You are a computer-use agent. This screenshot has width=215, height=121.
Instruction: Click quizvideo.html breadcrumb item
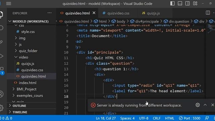[x=77, y=22]
